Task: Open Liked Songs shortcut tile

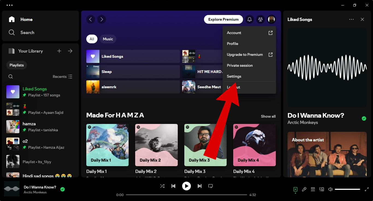Action: pyautogui.click(x=133, y=56)
